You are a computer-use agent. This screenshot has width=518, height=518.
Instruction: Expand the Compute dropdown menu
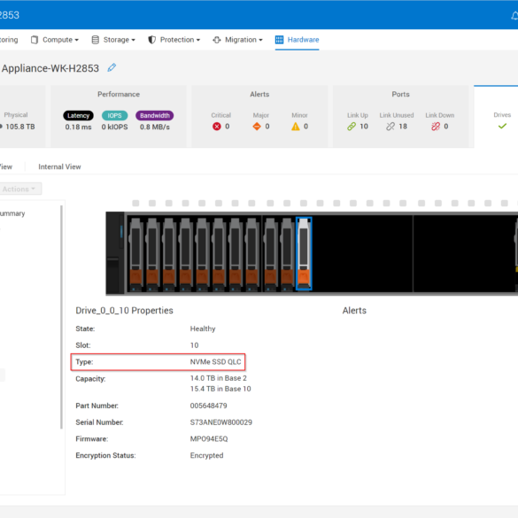tap(55, 40)
